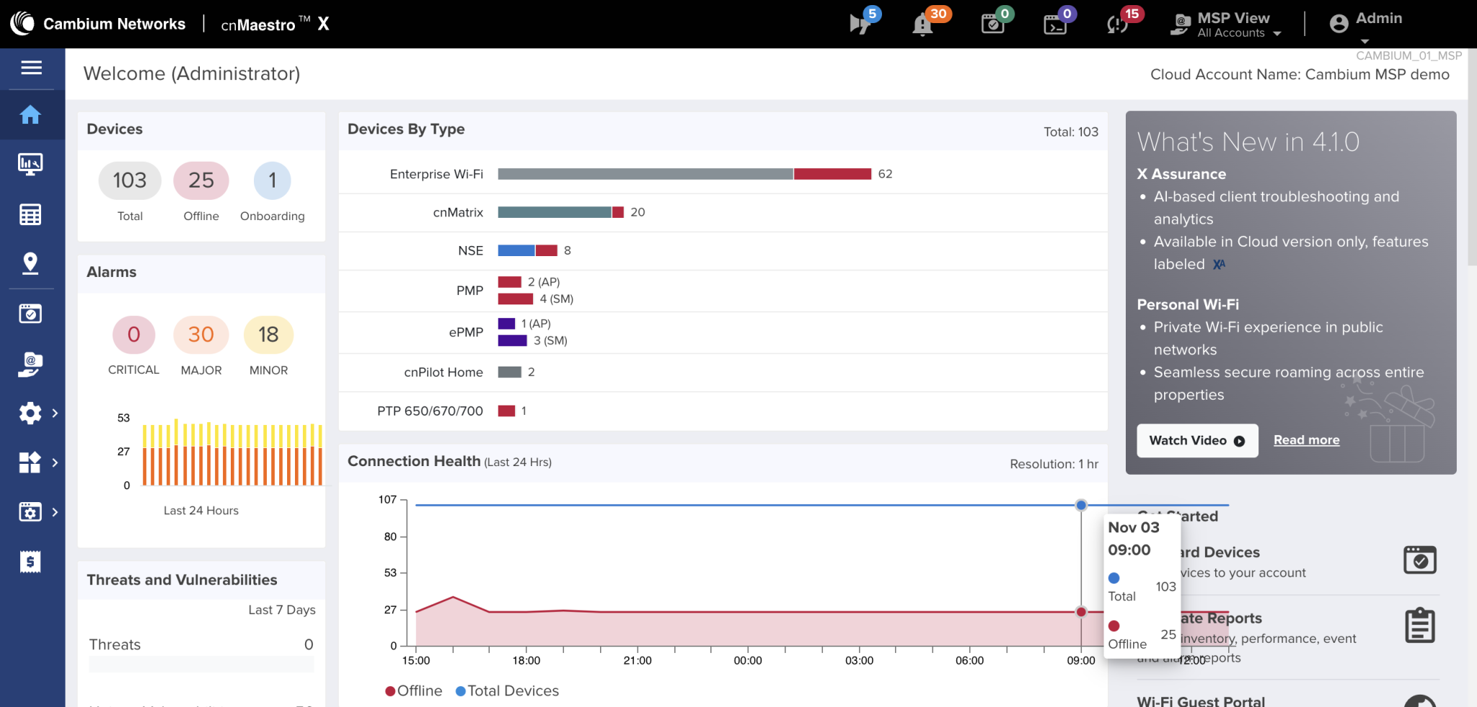This screenshot has height=707, width=1477.
Task: Click the Enterprise Wi-Fi bar in Devices By Type
Action: [685, 174]
